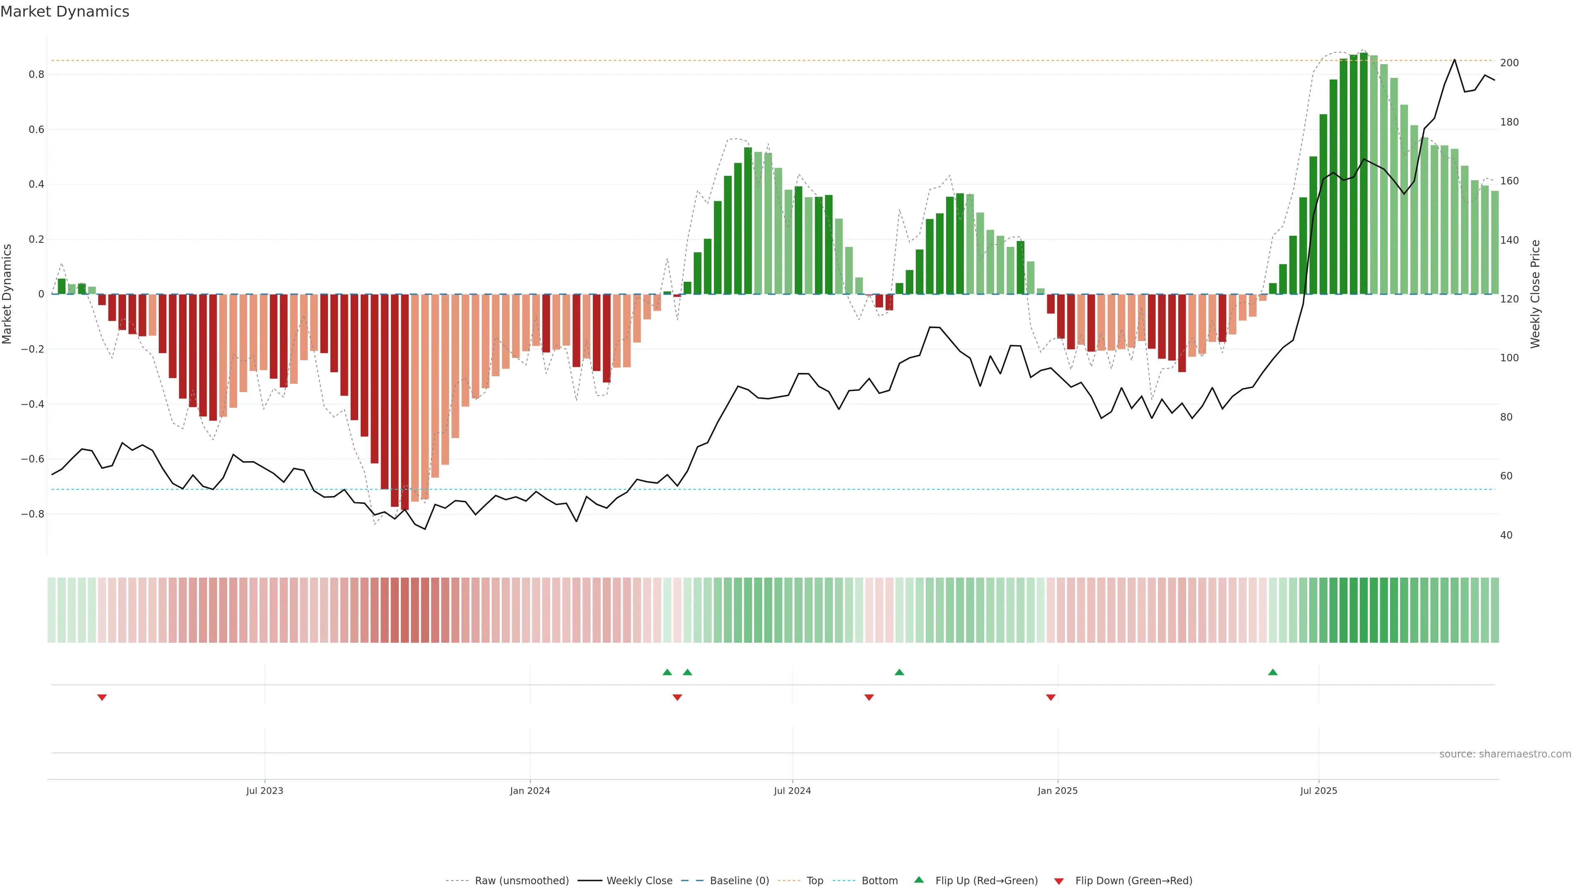Click the darkest green heatmap strip cell
The width and height of the screenshot is (1592, 895).
[x=1363, y=610]
